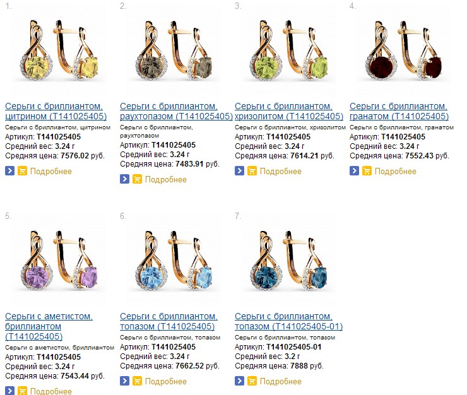Open 'Серьги с бриллиантом, цитрином' title link
The image size is (467, 395).
tap(54, 111)
